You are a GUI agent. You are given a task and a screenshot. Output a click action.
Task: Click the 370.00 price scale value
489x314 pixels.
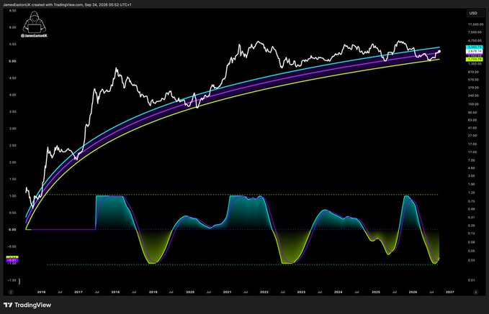[x=474, y=88]
